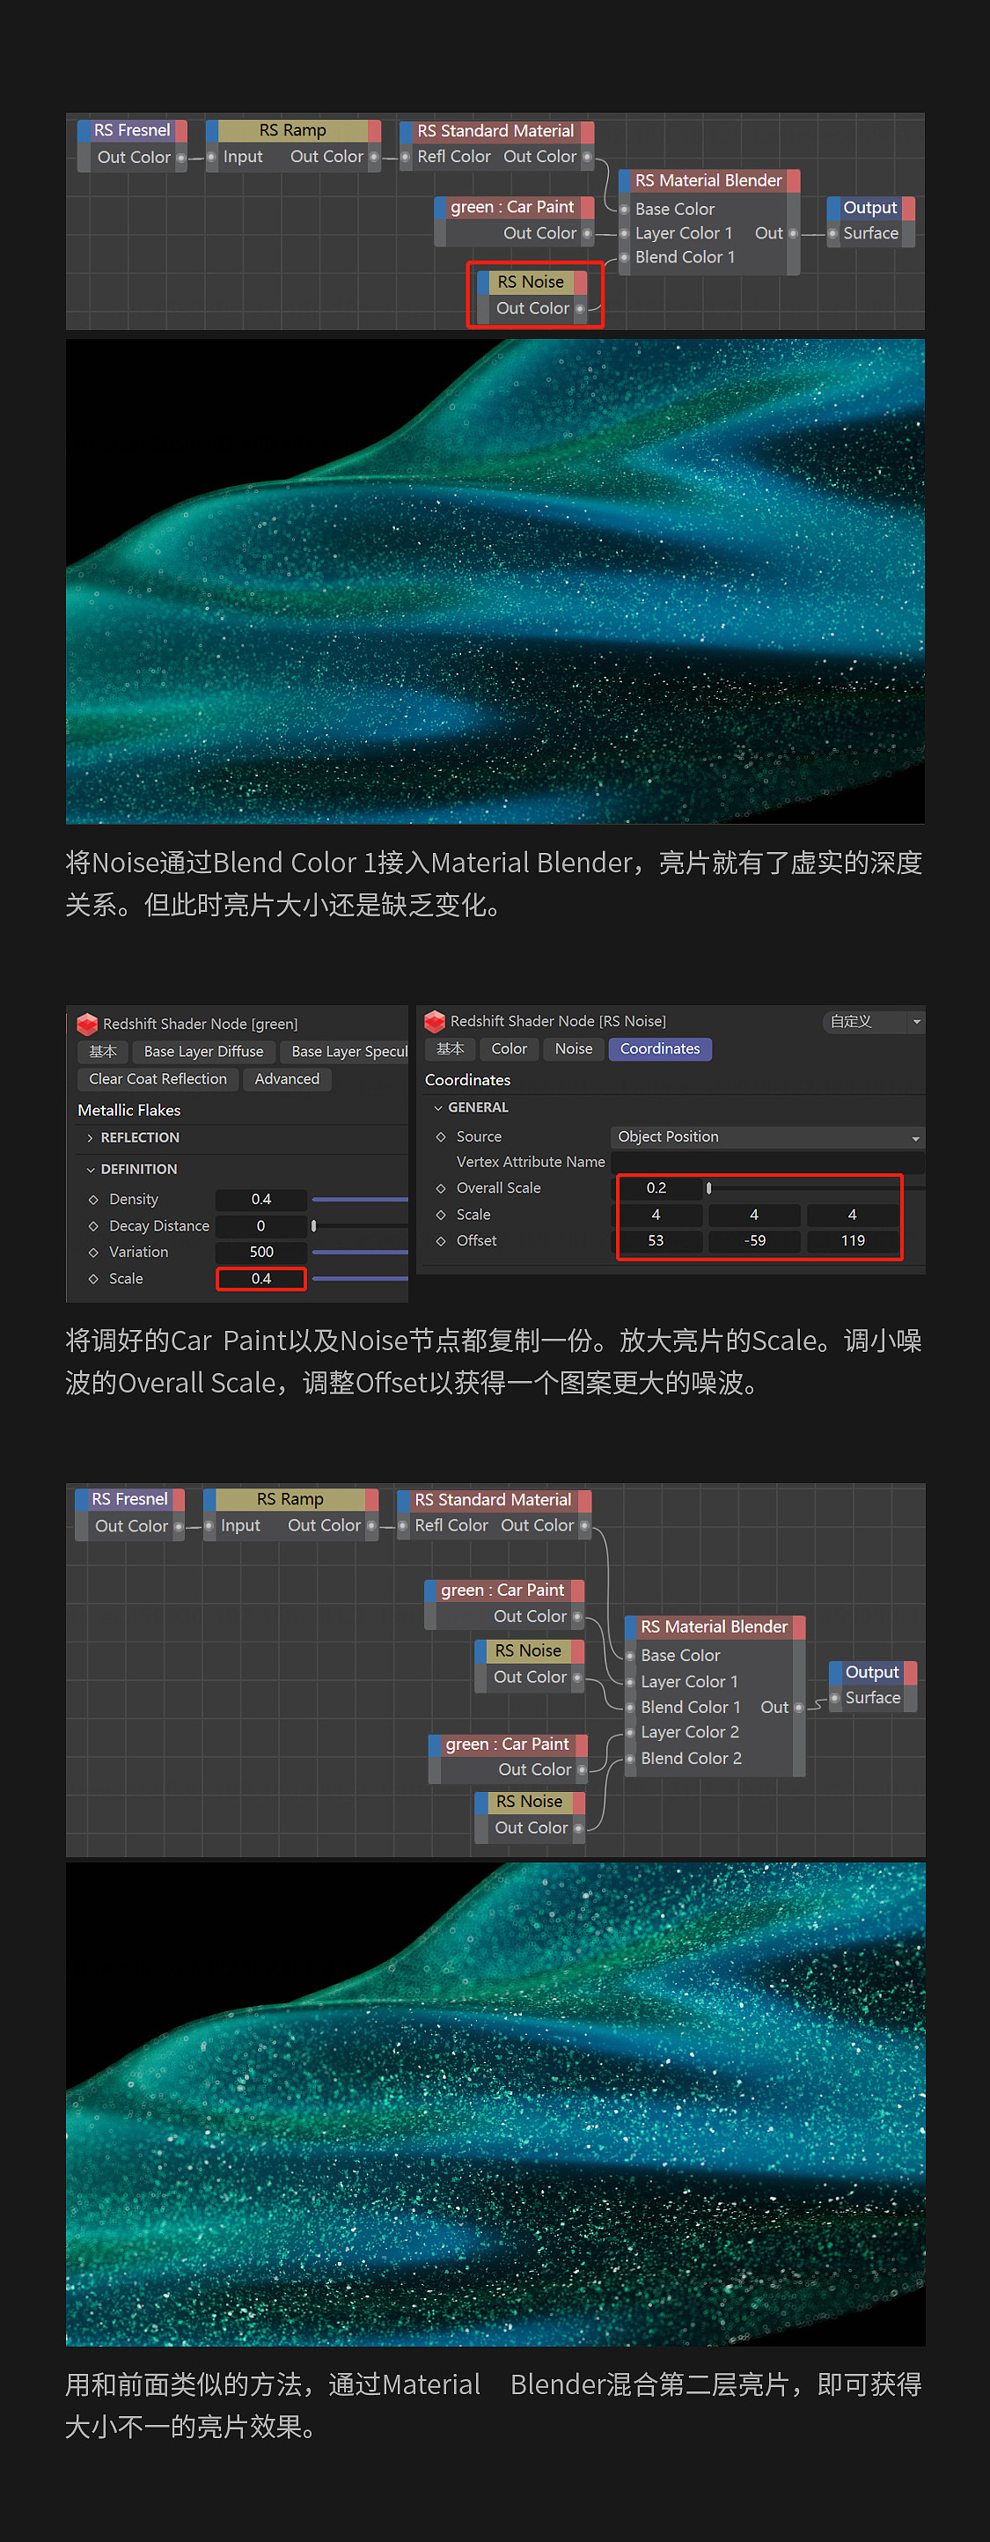
Task: Select the Noise tab in the RS Noise panel
Action: click(574, 1049)
